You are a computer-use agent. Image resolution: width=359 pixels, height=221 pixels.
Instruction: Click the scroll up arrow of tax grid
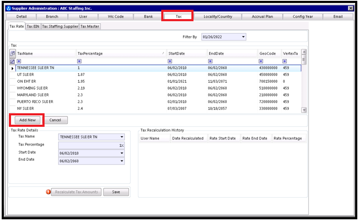click(304, 52)
